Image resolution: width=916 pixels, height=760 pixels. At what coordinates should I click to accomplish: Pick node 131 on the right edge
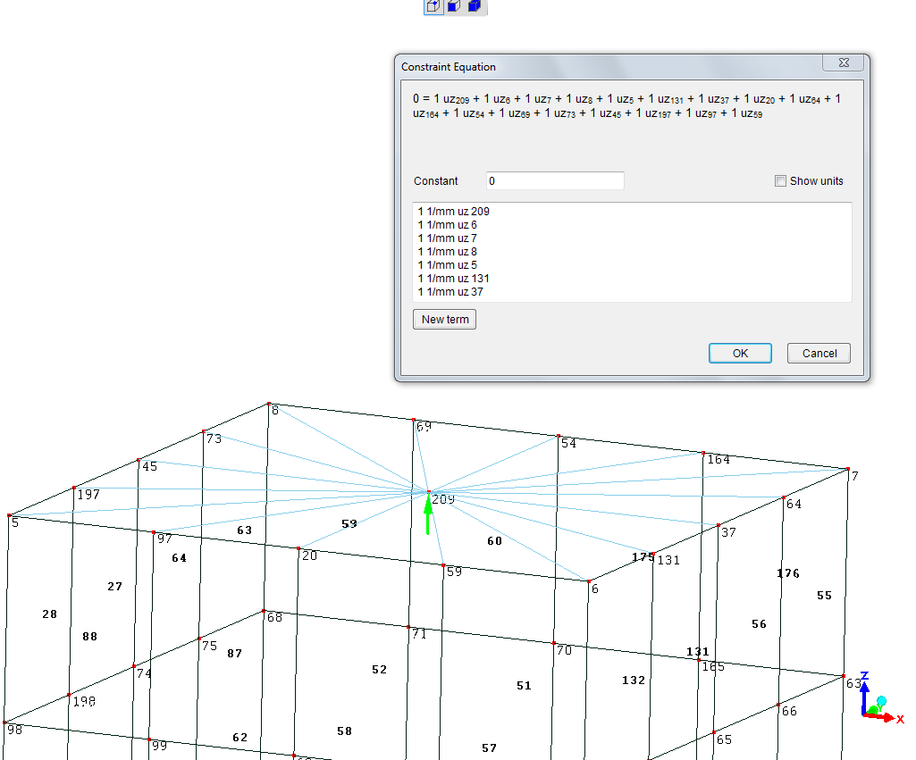(653, 554)
